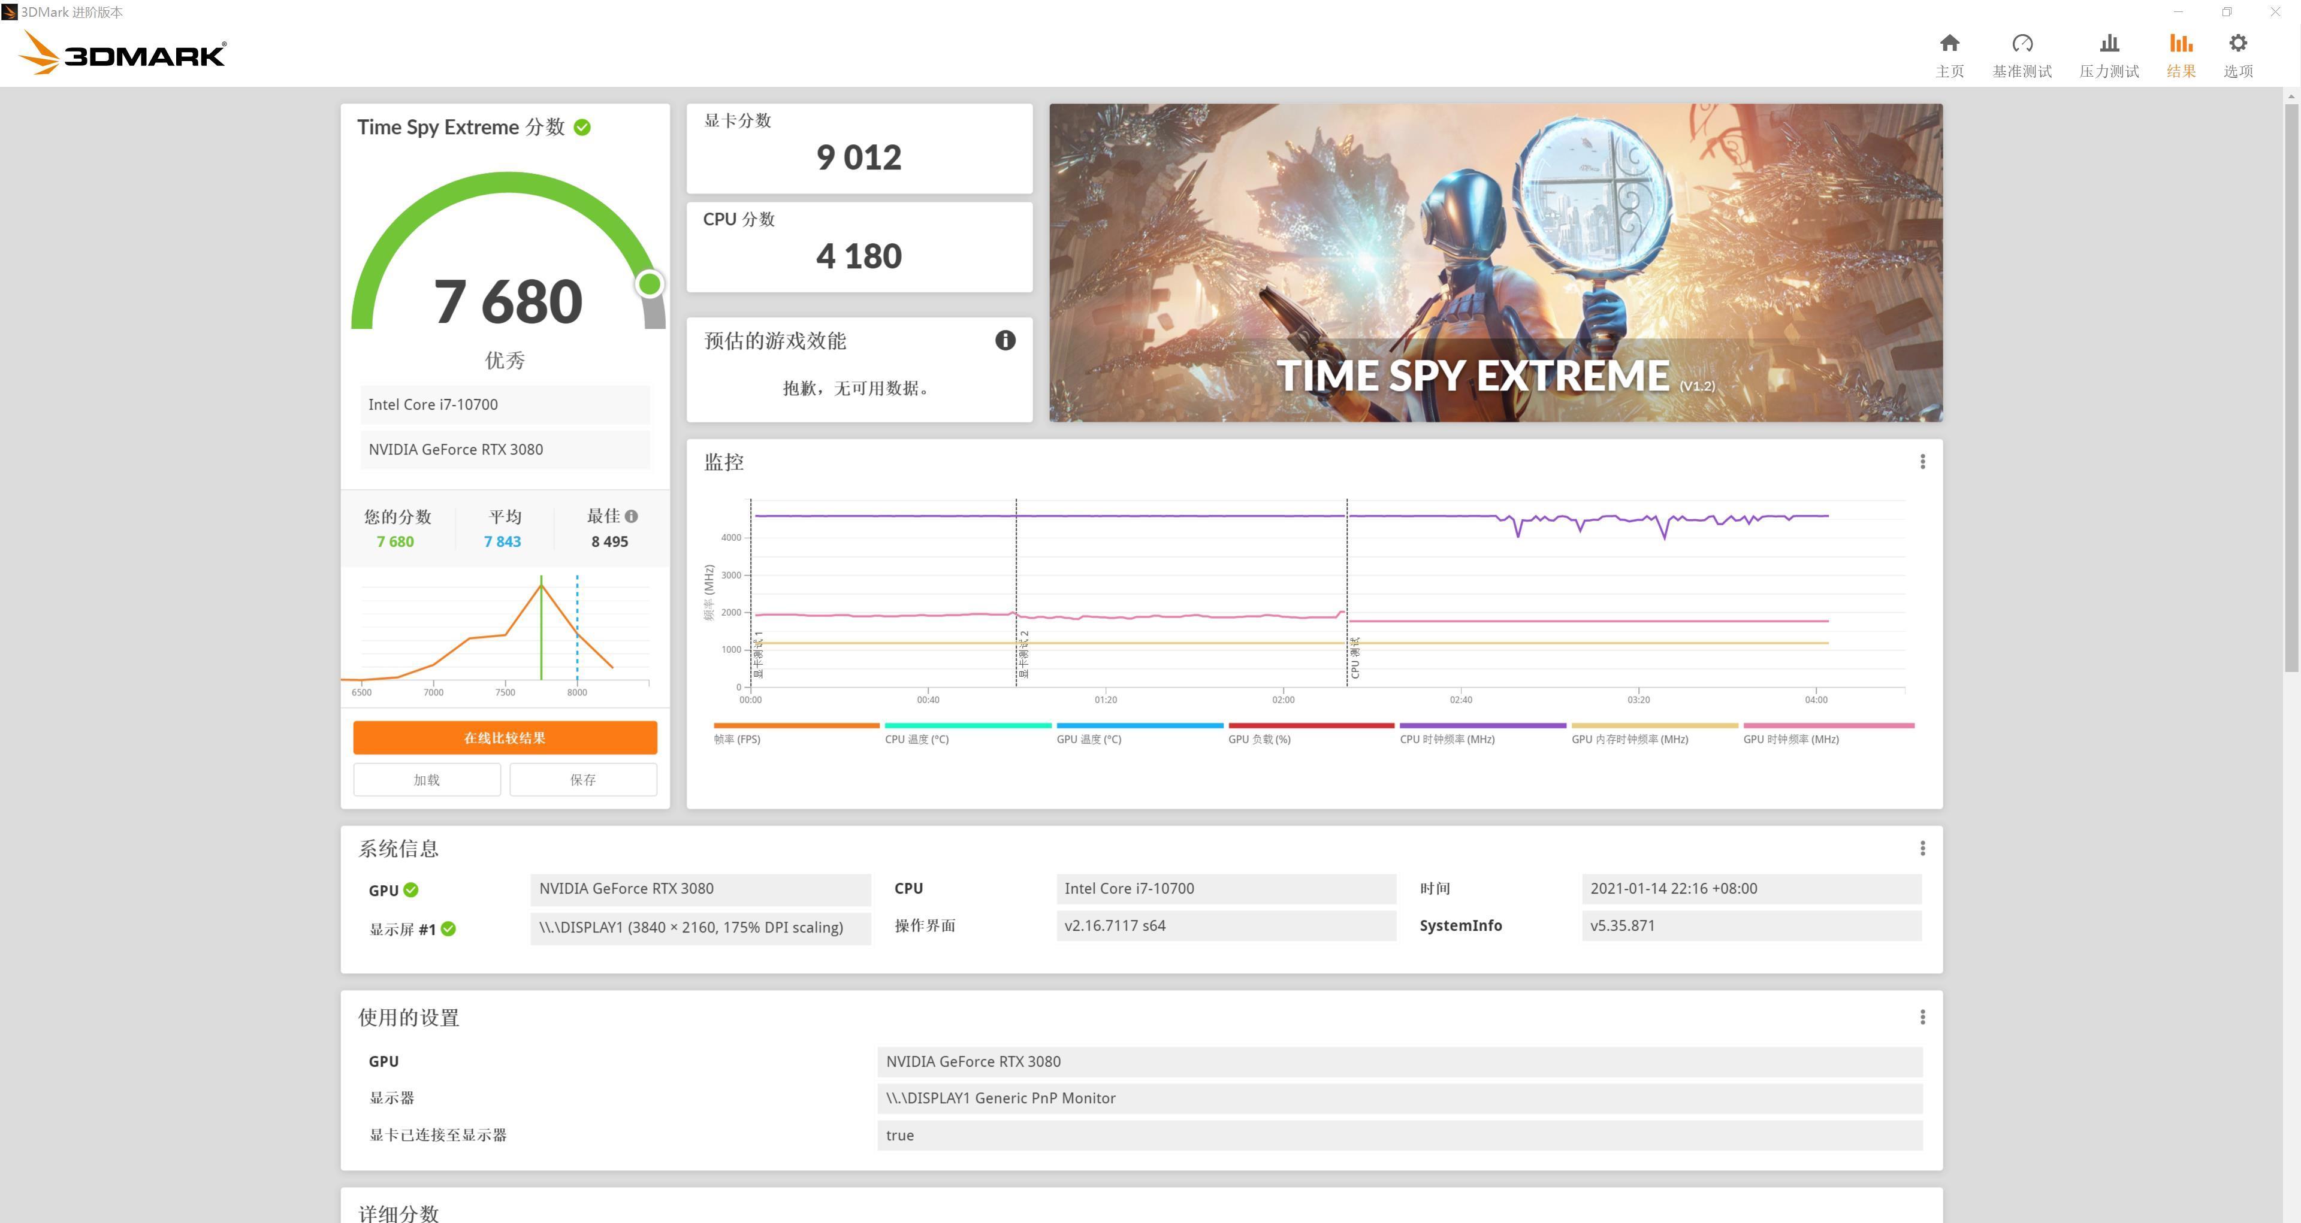Click the 显卡分数 9 012 card
Screen dimensions: 2301x1223
pos(859,148)
